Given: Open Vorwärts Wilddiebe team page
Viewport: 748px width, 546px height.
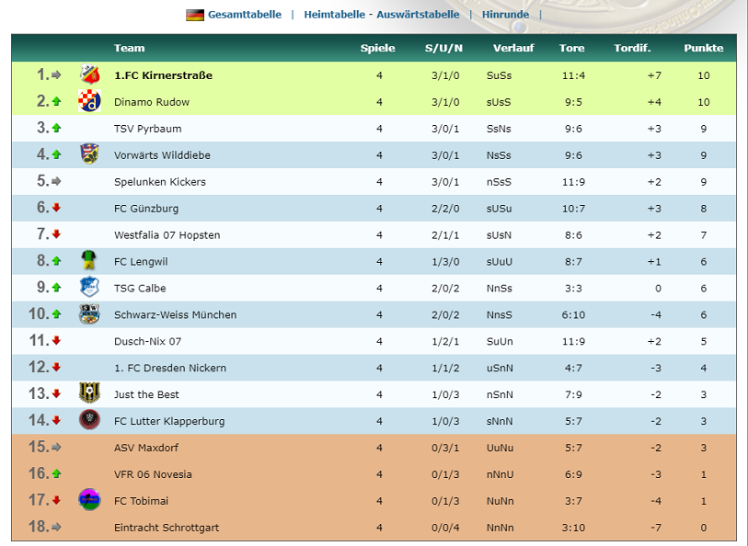Looking at the screenshot, I should (162, 155).
